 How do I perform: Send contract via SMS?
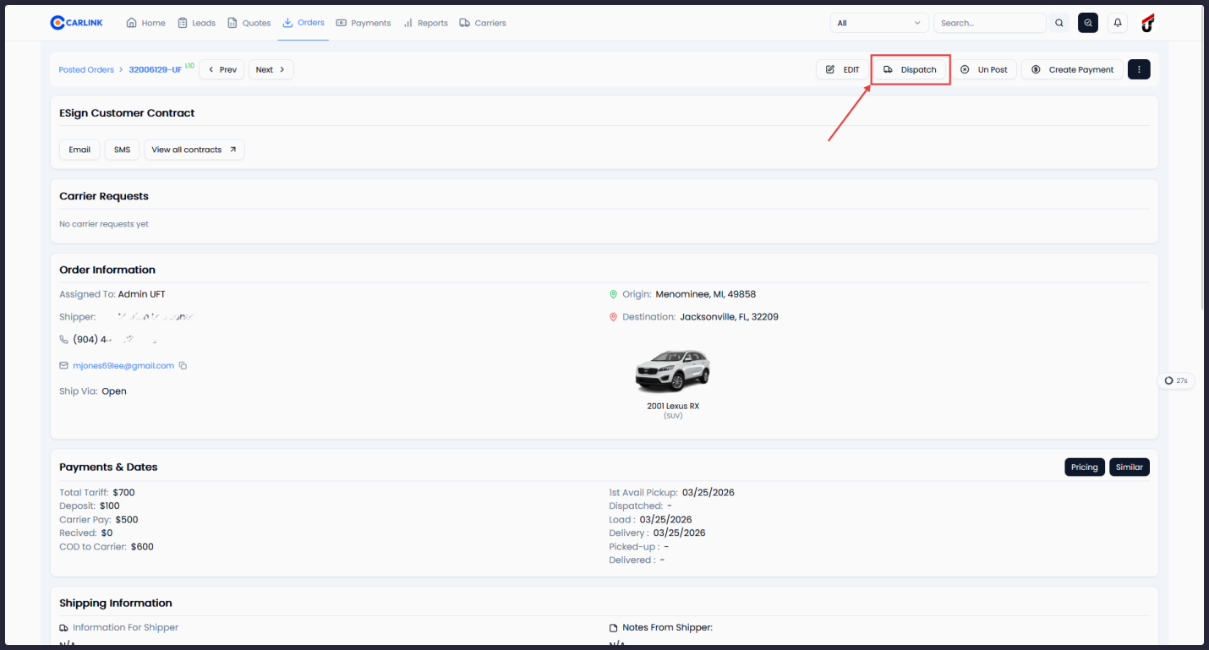point(122,149)
